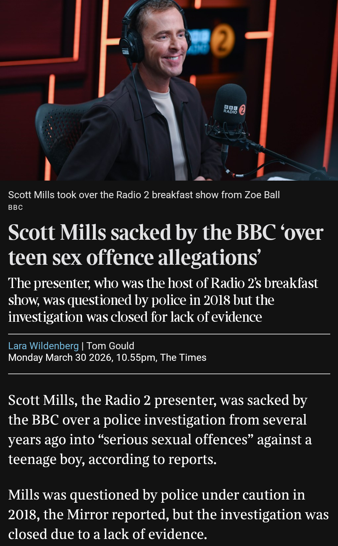Click the 'BBC' photo credit label
This screenshot has width=338, height=546.
(15, 207)
